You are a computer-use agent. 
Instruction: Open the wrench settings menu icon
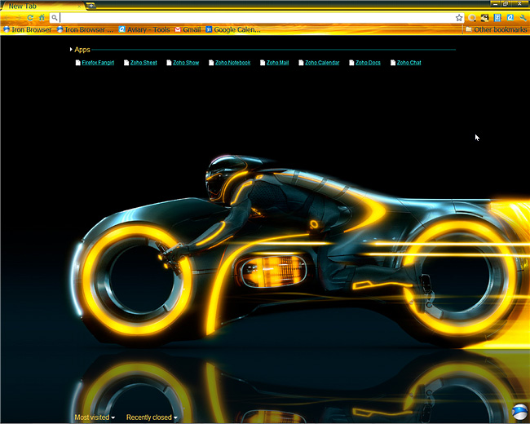(523, 17)
